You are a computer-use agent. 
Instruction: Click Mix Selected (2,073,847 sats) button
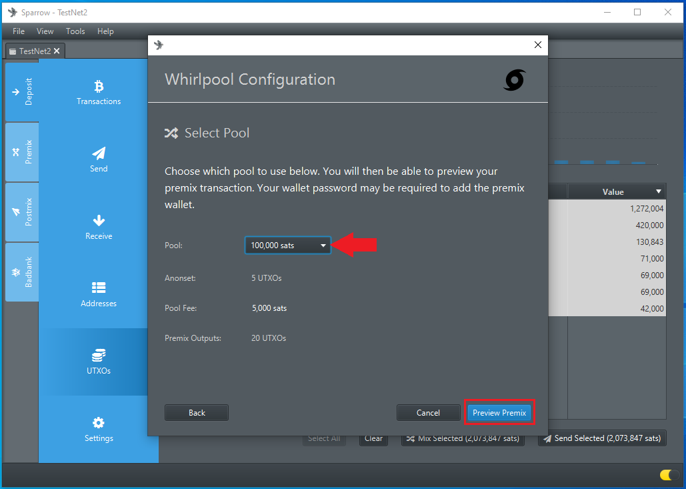(463, 439)
